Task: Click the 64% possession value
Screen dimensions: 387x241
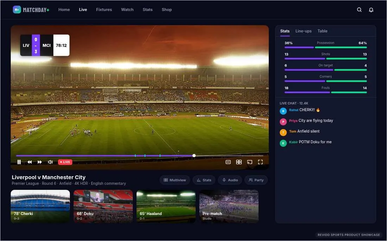Action: pyautogui.click(x=363, y=43)
